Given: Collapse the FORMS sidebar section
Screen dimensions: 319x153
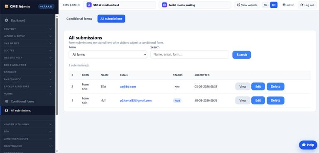Looking at the screenshot, I should [28, 94].
